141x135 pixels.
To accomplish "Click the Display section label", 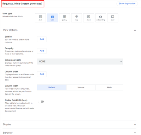I will tap(7, 124).
